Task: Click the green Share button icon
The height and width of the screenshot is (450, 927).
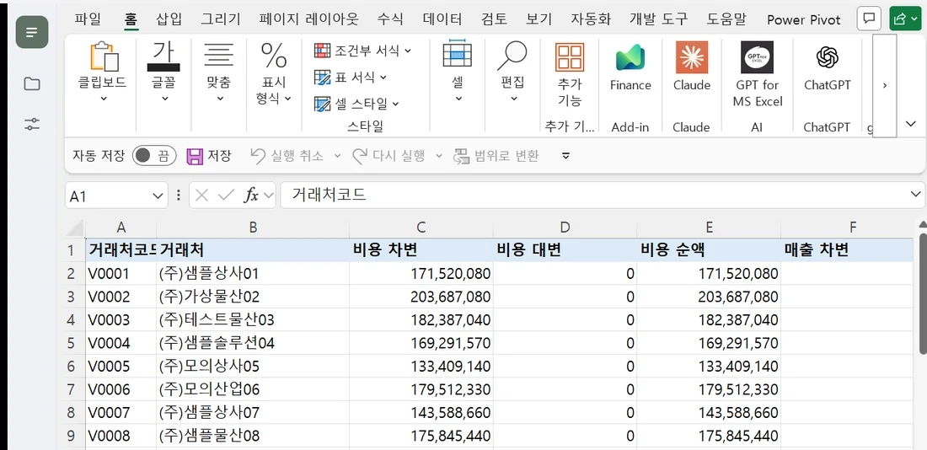Action: pos(904,19)
